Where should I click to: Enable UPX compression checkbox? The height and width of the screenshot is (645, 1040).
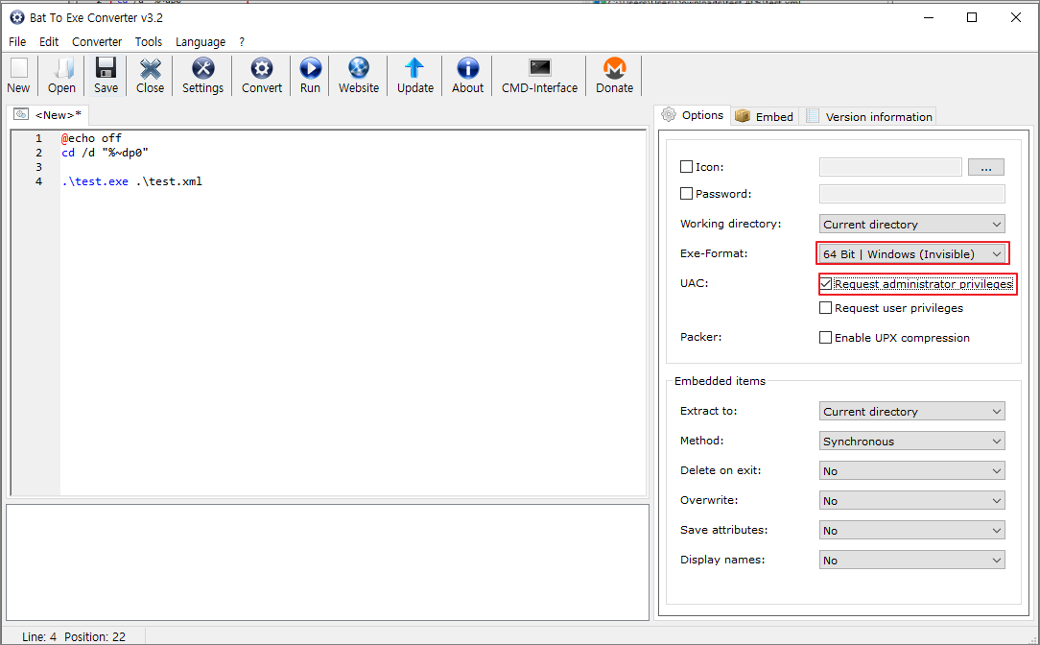click(x=826, y=338)
